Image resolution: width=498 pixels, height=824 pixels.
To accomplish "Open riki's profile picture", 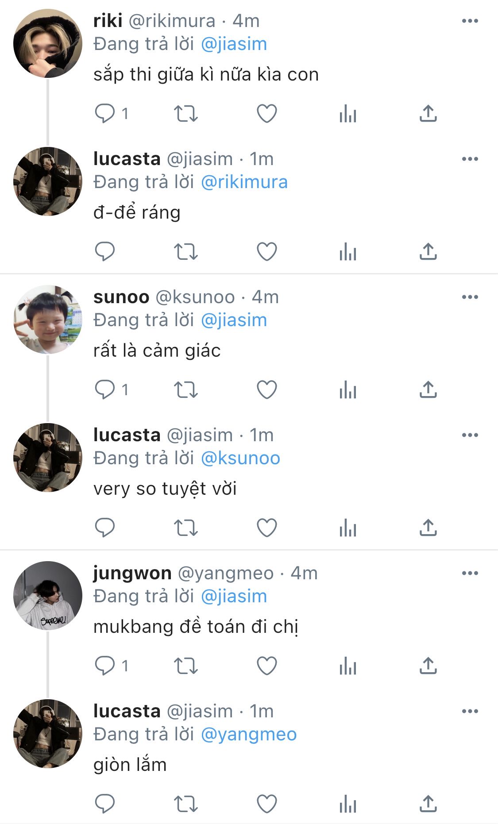I will pyautogui.click(x=48, y=43).
